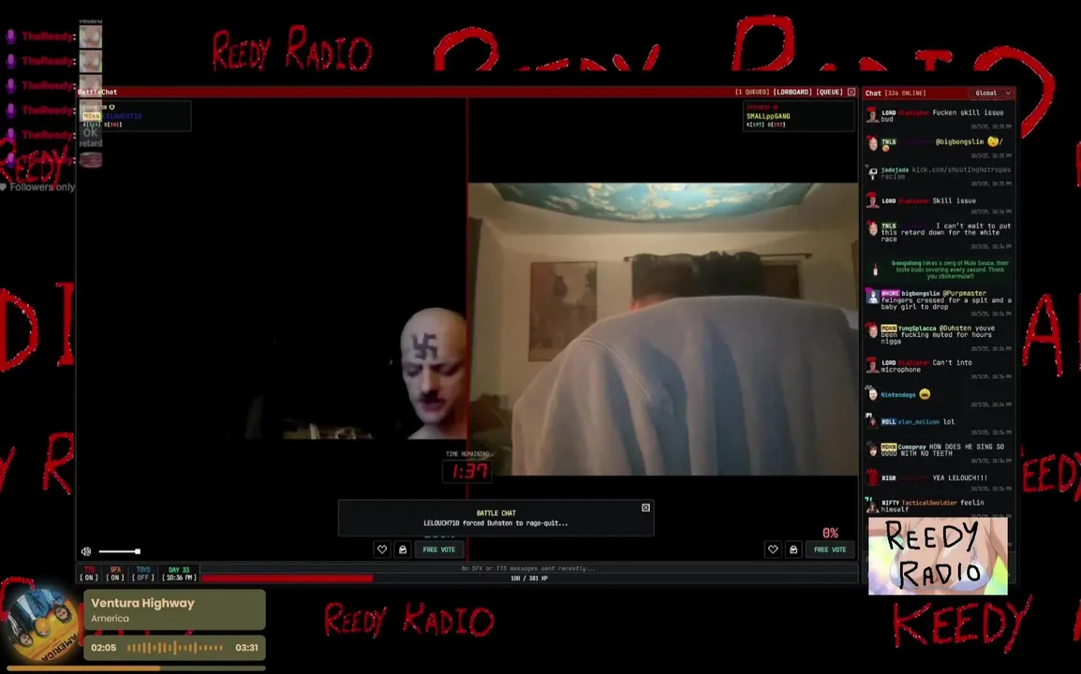
Task: Click the Nintendogs username in chat
Action: click(x=898, y=395)
